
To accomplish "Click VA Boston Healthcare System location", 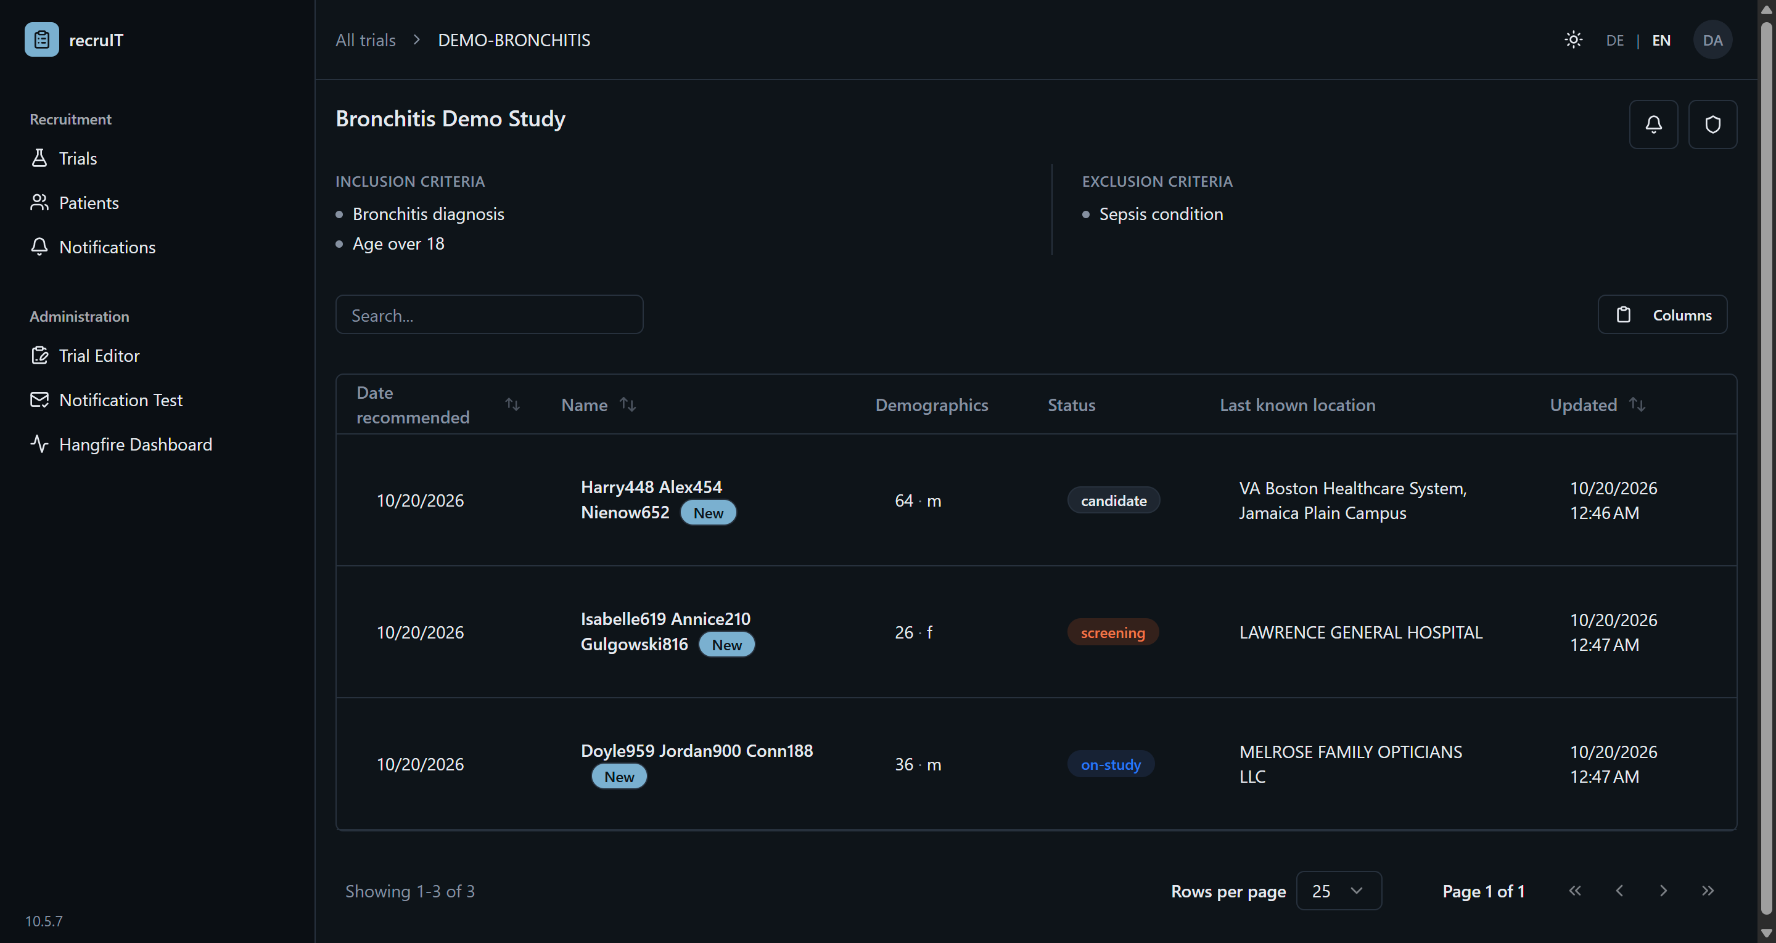I will point(1353,500).
